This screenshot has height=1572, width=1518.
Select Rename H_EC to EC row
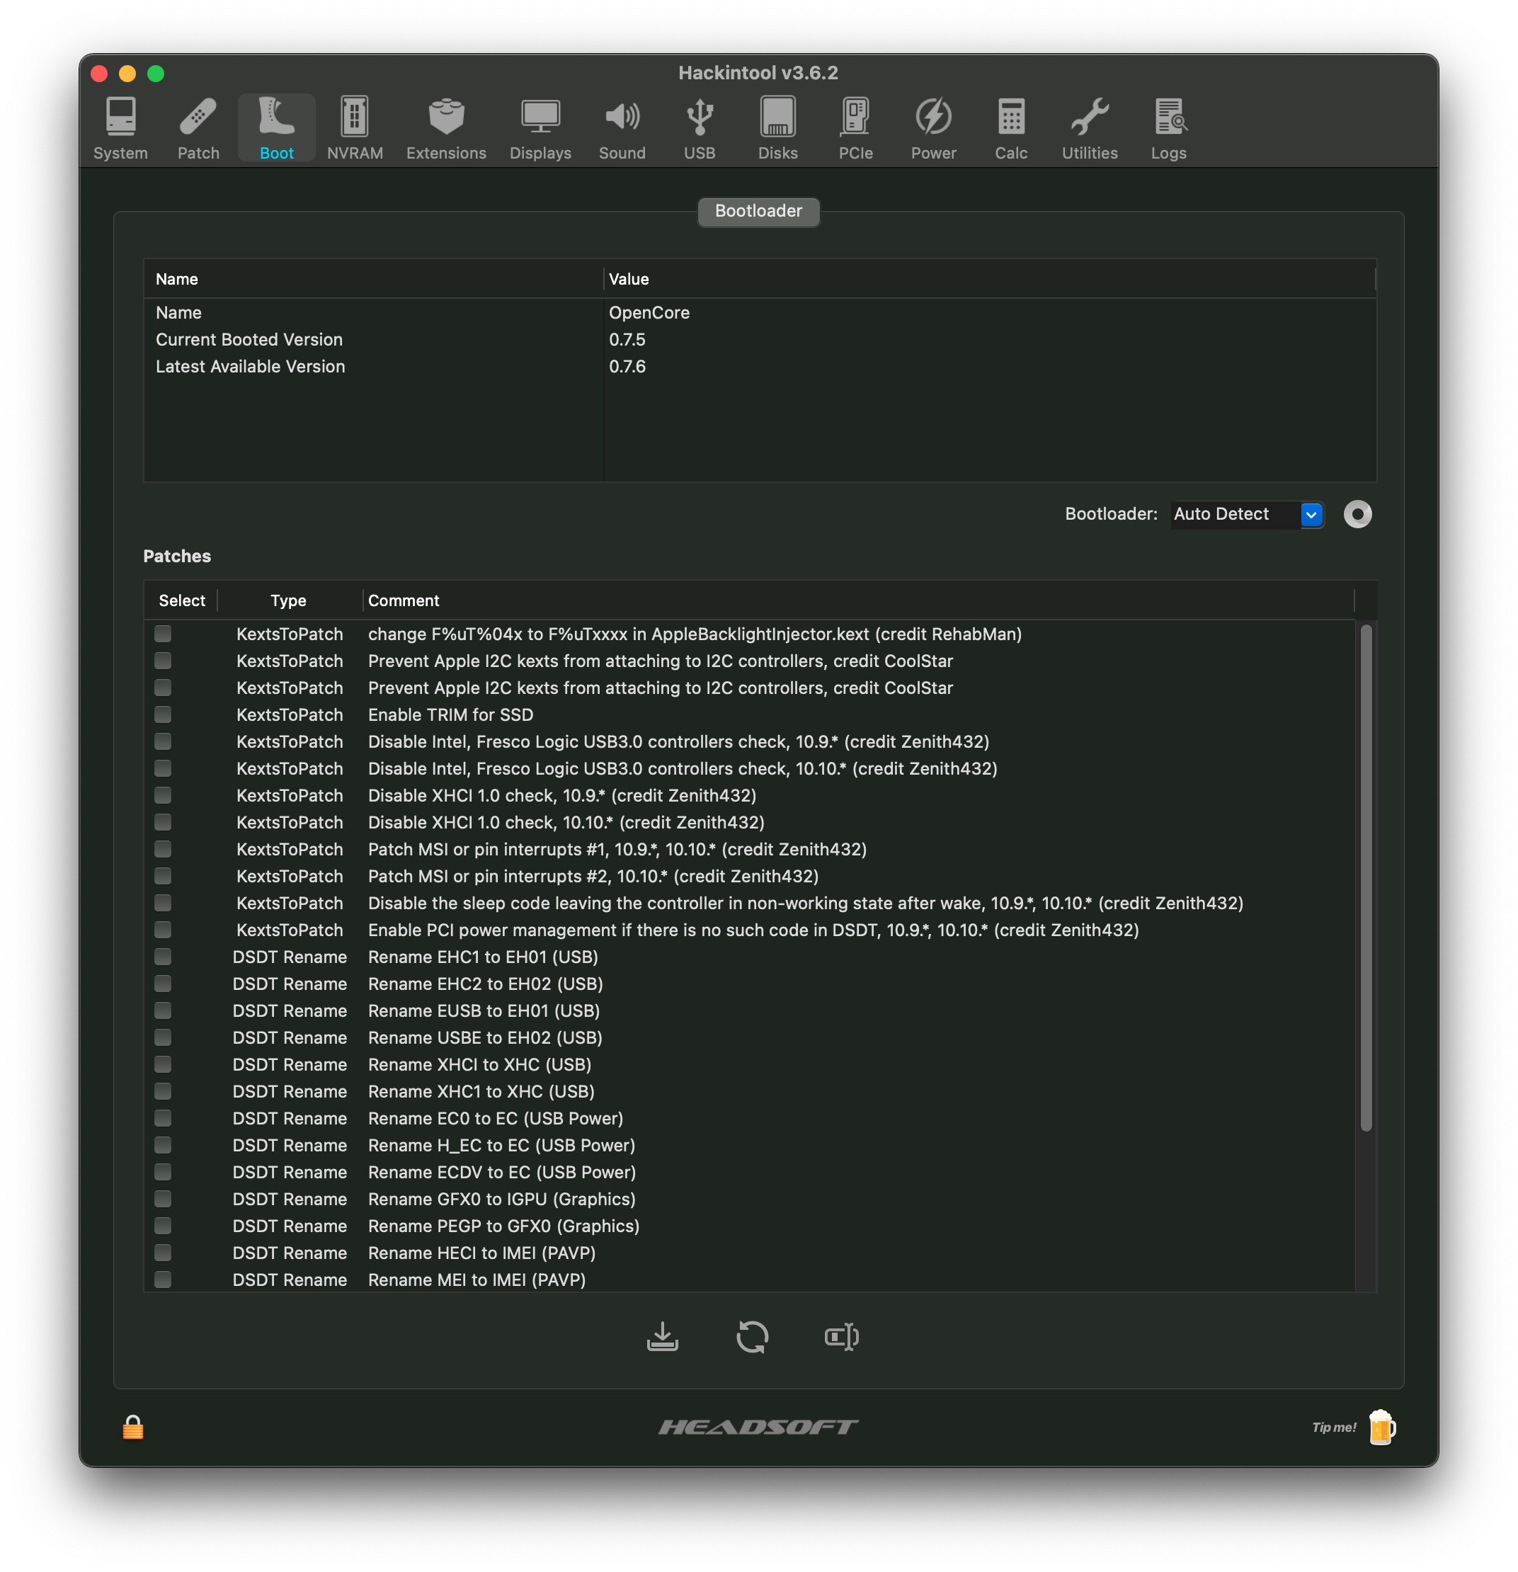750,1145
